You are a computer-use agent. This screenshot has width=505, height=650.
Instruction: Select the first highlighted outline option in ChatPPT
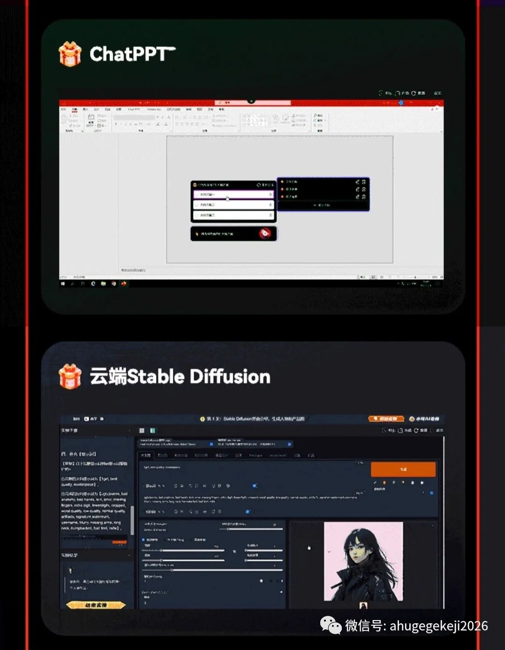coord(233,194)
